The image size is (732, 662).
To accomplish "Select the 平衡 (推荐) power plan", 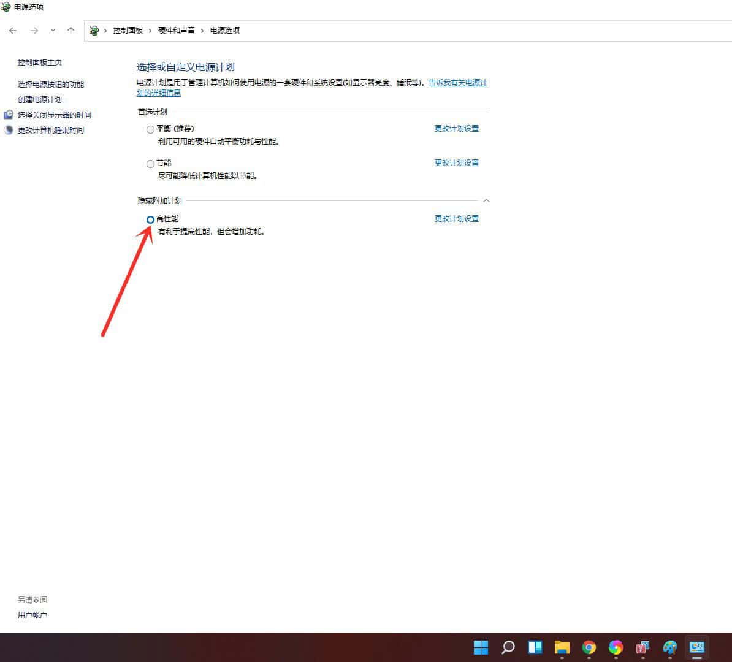I will click(x=150, y=129).
